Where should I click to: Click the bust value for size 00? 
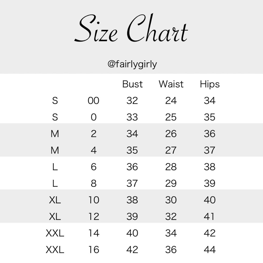tap(132, 101)
